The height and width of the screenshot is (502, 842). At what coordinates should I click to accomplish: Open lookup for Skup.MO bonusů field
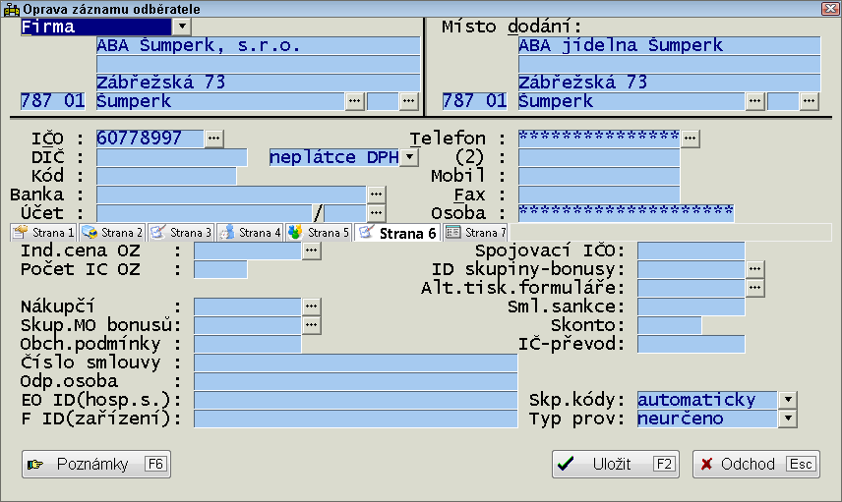point(311,325)
